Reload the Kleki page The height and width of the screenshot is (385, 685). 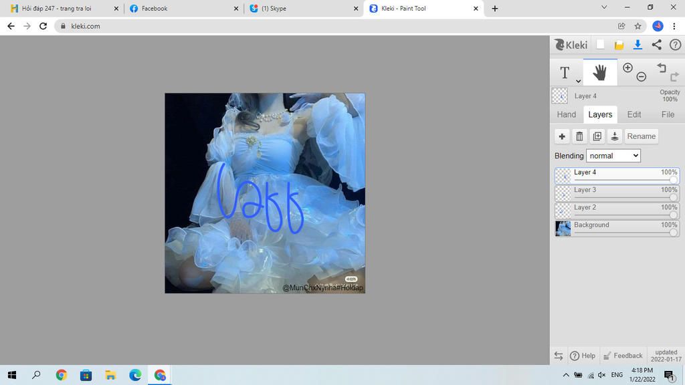(x=43, y=26)
